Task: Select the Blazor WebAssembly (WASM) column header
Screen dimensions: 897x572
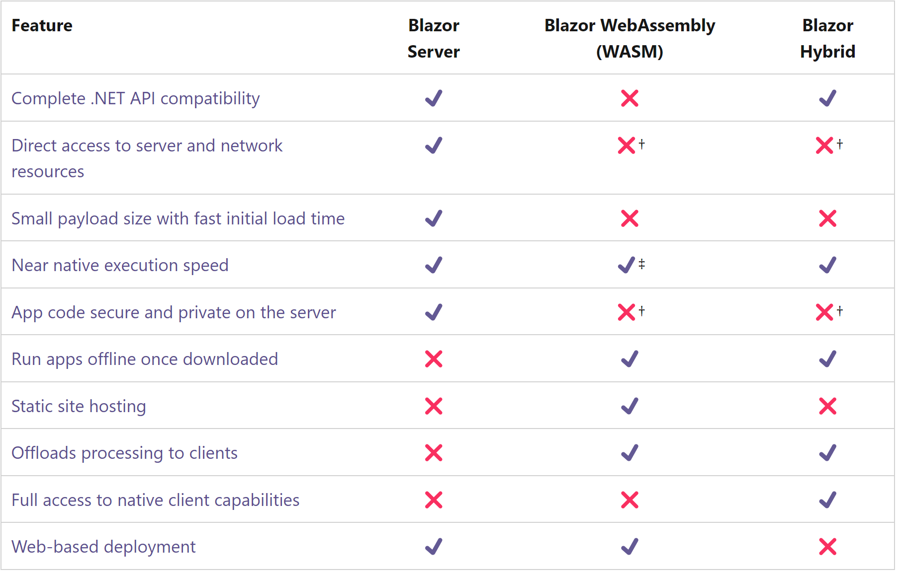Action: click(629, 38)
